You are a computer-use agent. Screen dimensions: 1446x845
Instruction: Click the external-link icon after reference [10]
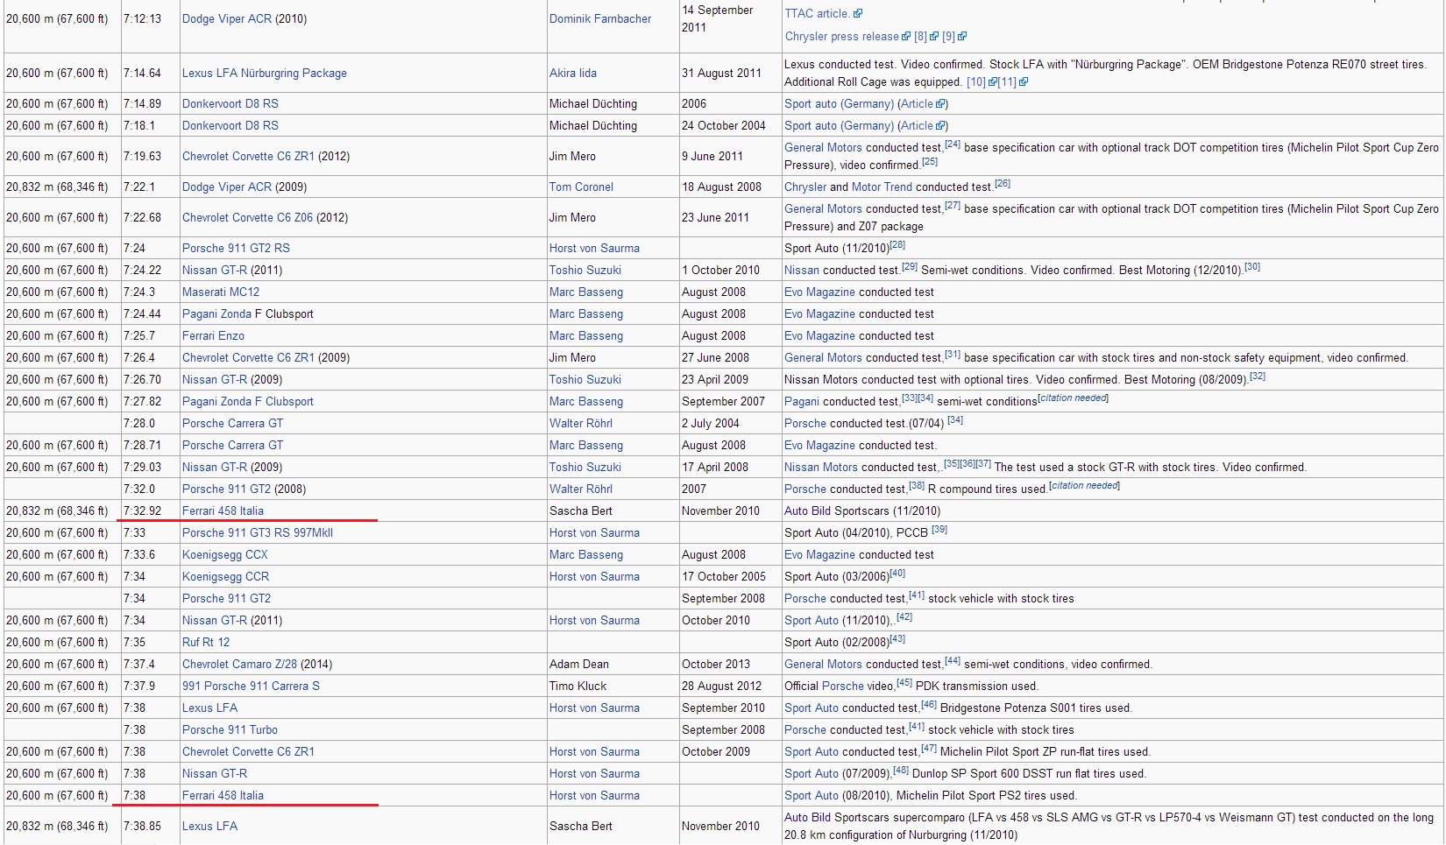(993, 82)
